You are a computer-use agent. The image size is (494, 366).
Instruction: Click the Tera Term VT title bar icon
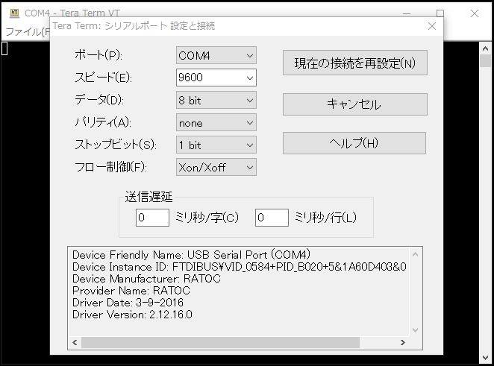click(x=14, y=13)
